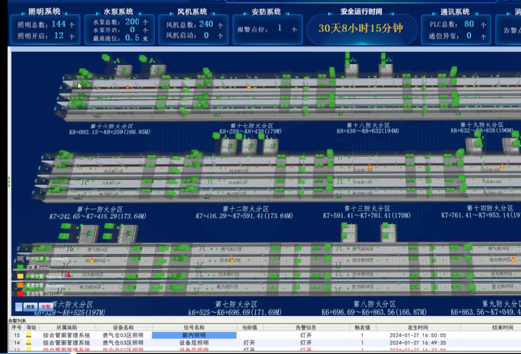Viewport: 521px width, 354px height.
Task: Select the 设备层照明 cell in row 14
Action: (x=194, y=343)
